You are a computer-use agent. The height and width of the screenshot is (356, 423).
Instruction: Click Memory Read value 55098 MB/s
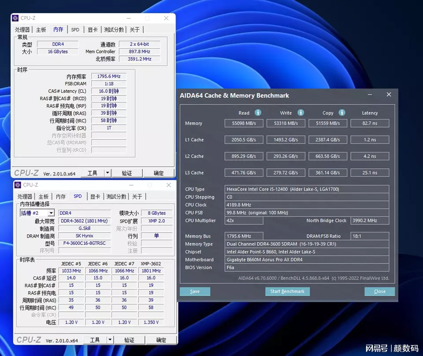[244, 123]
